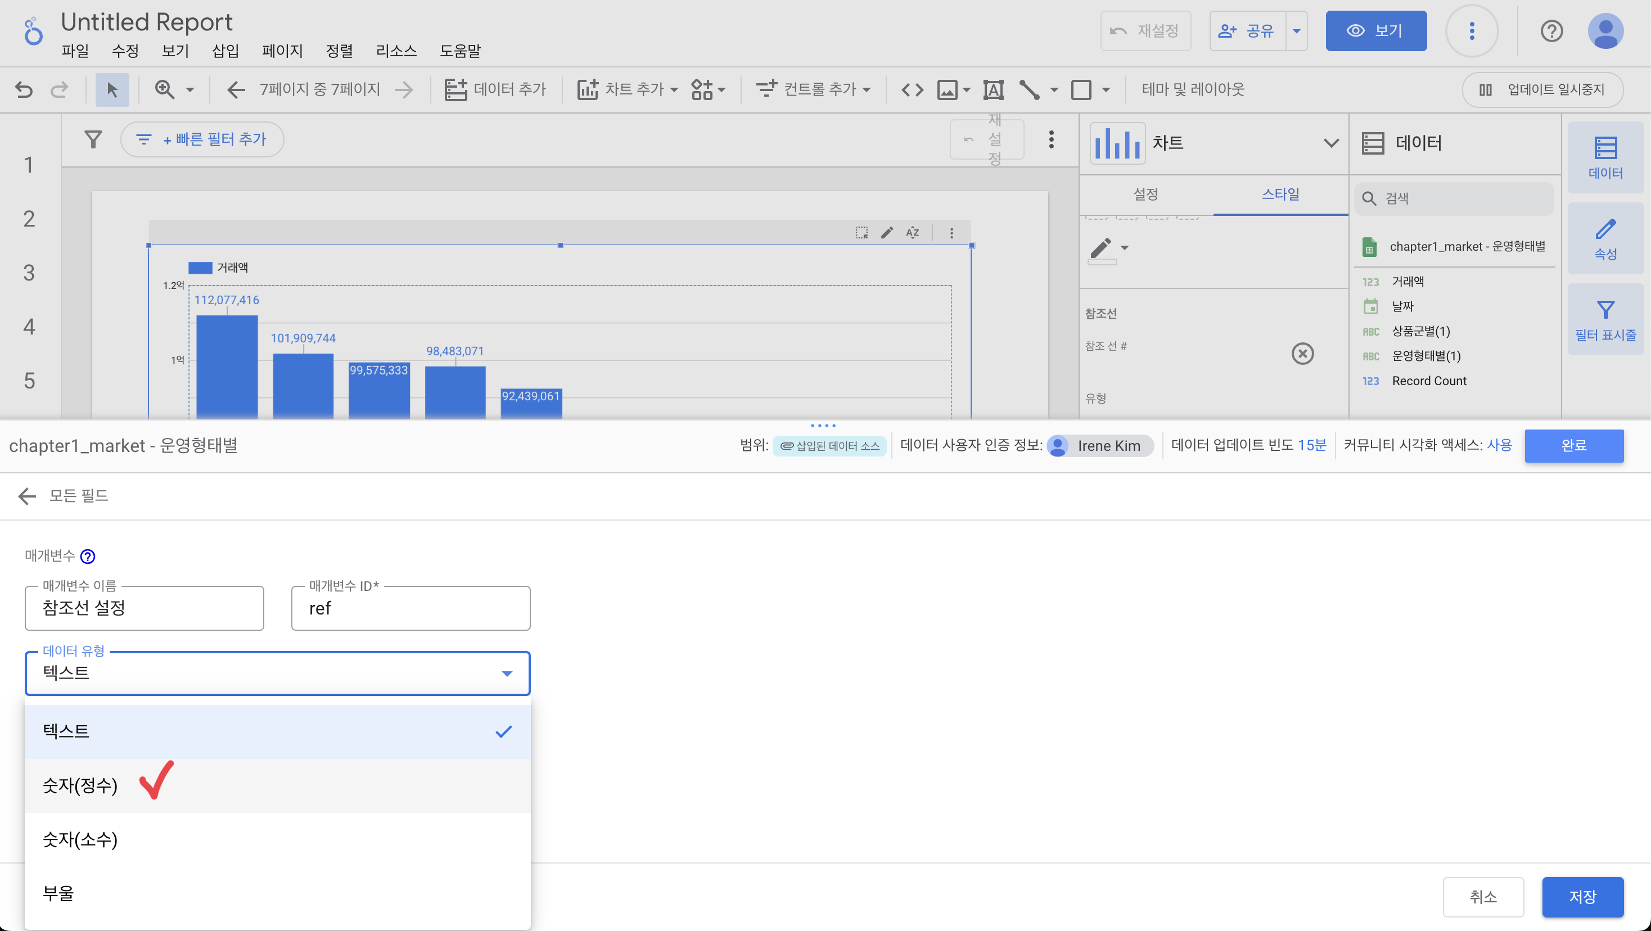Click the 매개변수 ID input field
Screen dimensions: 1651x931
click(410, 608)
